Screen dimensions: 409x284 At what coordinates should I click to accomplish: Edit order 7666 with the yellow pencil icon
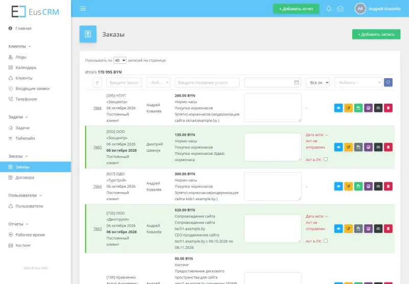(x=348, y=108)
